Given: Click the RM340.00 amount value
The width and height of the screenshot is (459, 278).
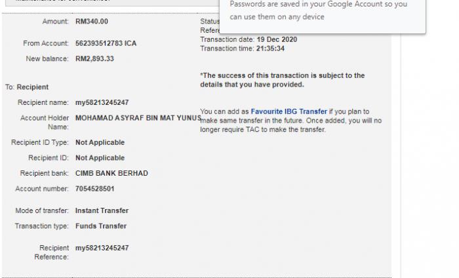Looking at the screenshot, I should (x=92, y=22).
